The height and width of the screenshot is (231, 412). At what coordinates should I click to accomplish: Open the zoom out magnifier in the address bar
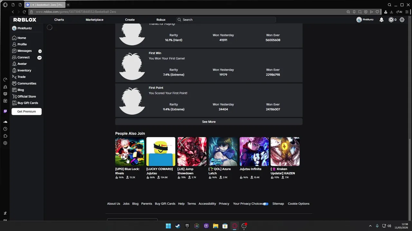point(348,12)
